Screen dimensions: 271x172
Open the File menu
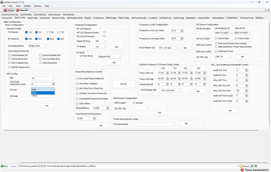(x=4, y=6)
